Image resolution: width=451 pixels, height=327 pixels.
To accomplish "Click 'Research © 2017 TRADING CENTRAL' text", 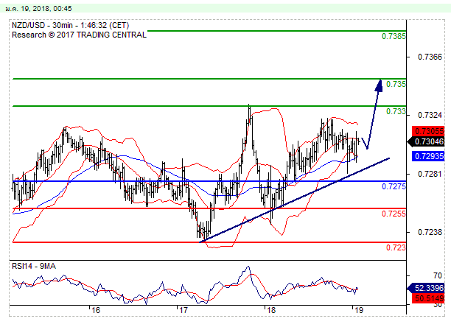I will (x=79, y=35).
